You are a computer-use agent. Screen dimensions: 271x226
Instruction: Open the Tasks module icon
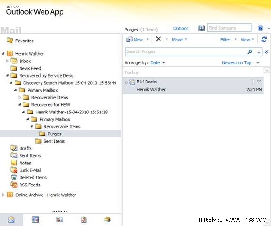(84, 220)
